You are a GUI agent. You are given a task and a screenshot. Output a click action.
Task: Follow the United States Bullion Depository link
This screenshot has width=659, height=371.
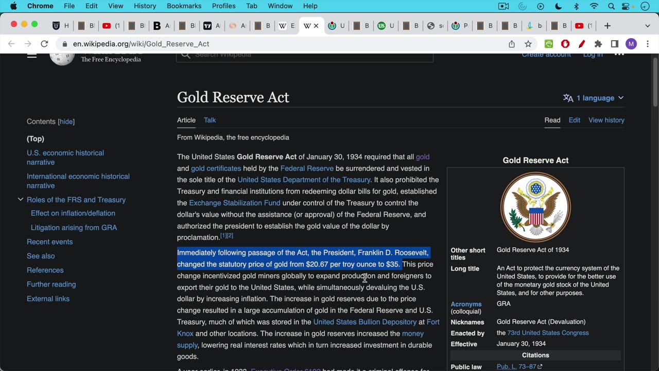click(365, 322)
